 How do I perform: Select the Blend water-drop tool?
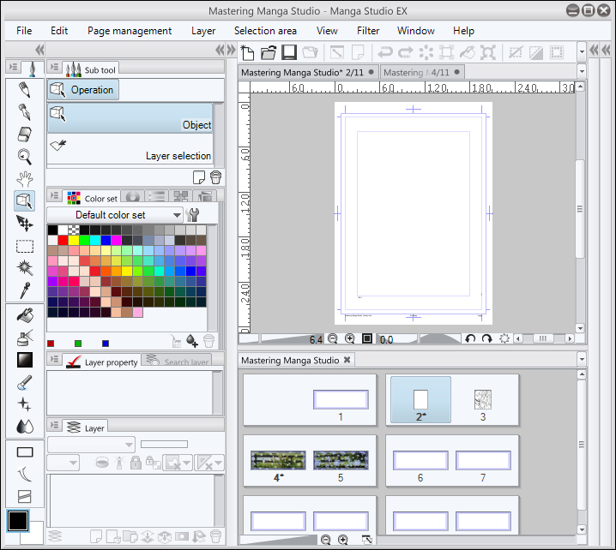point(24,427)
